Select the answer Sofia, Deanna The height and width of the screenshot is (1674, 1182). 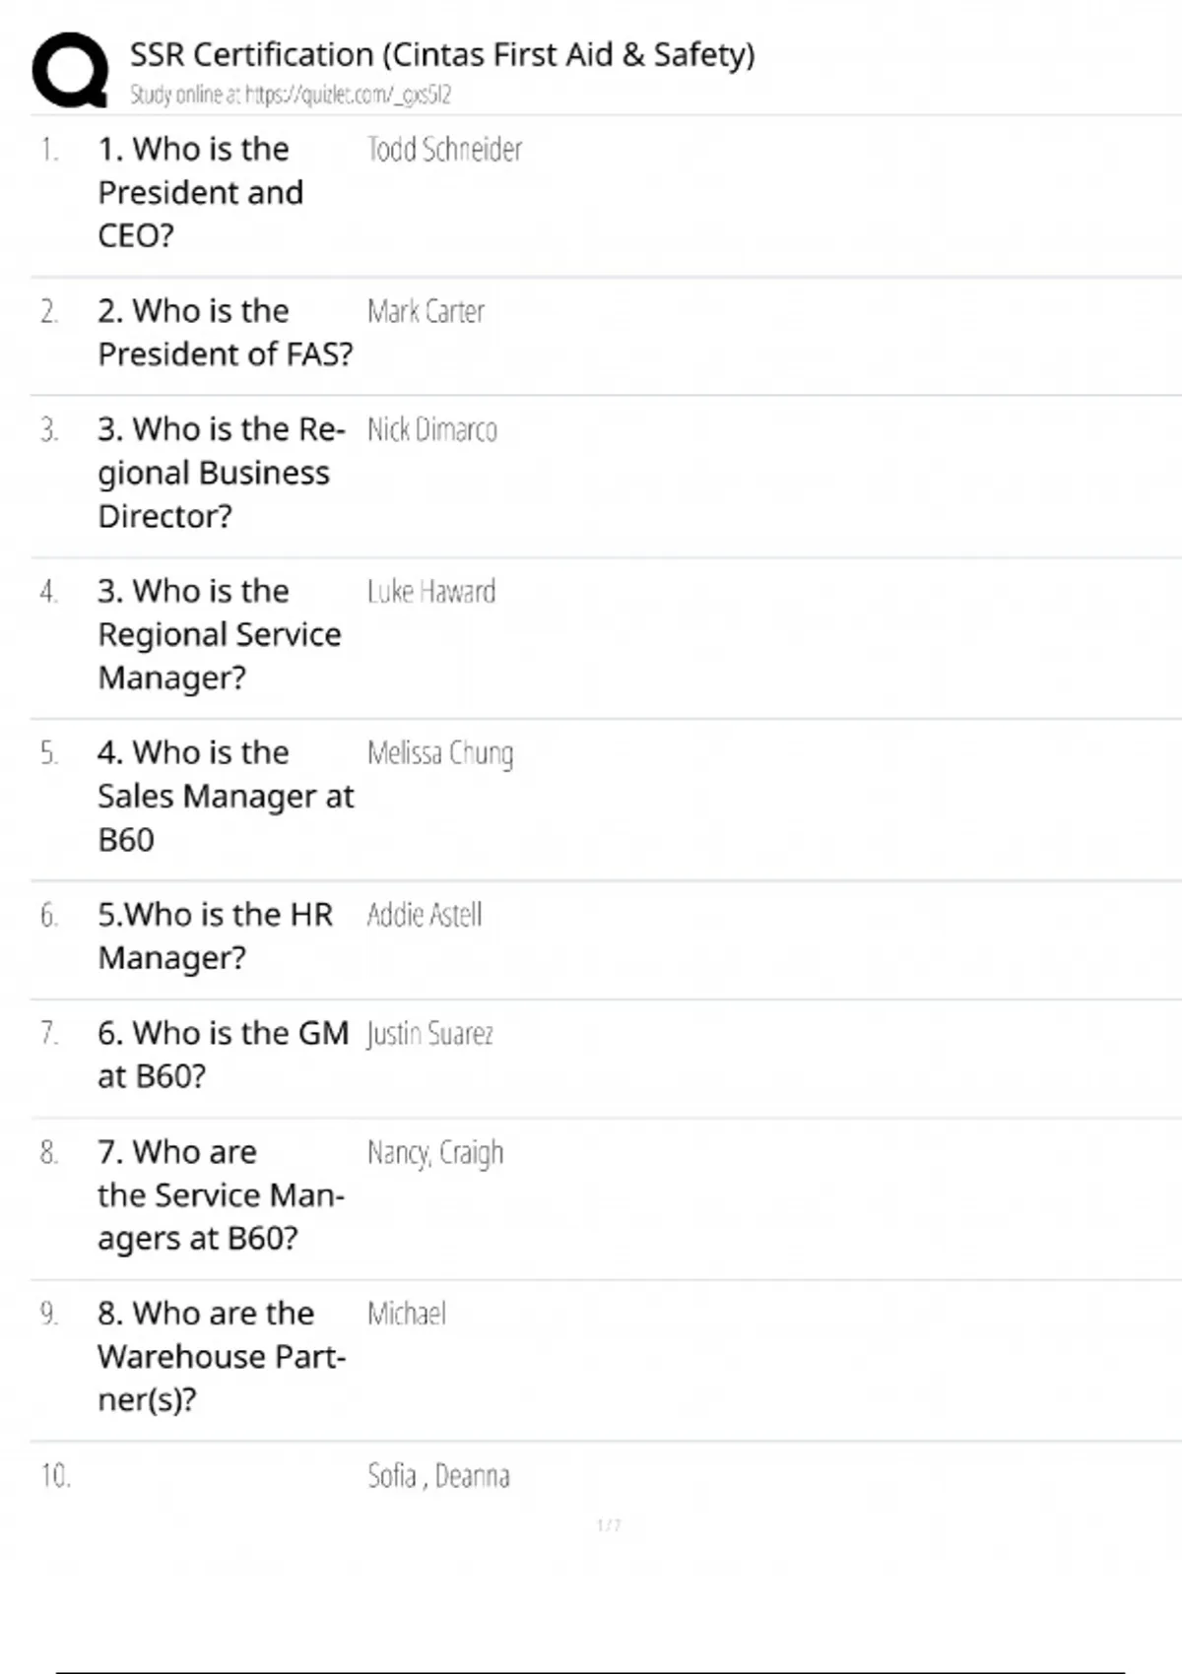(438, 1476)
